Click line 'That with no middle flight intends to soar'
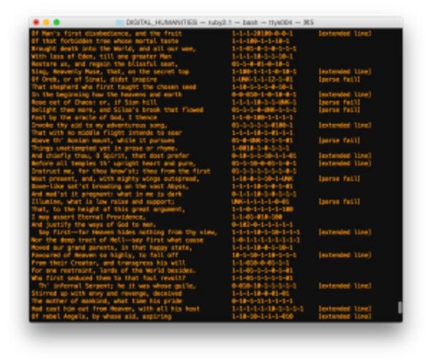This screenshot has width=431, height=363. pos(106,133)
